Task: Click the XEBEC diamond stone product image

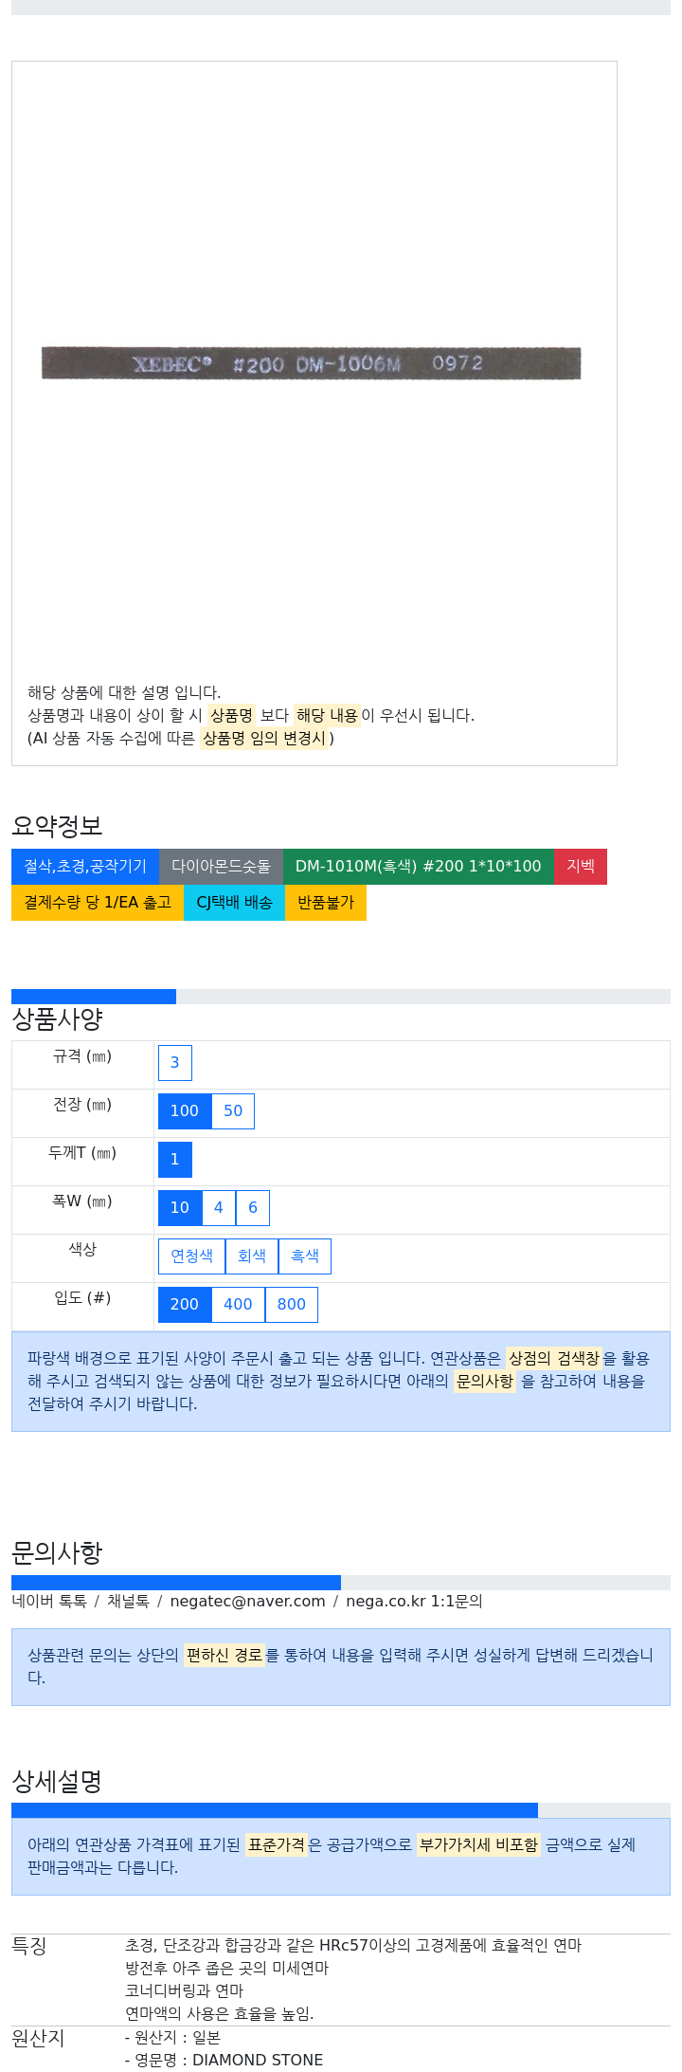Action: point(312,363)
